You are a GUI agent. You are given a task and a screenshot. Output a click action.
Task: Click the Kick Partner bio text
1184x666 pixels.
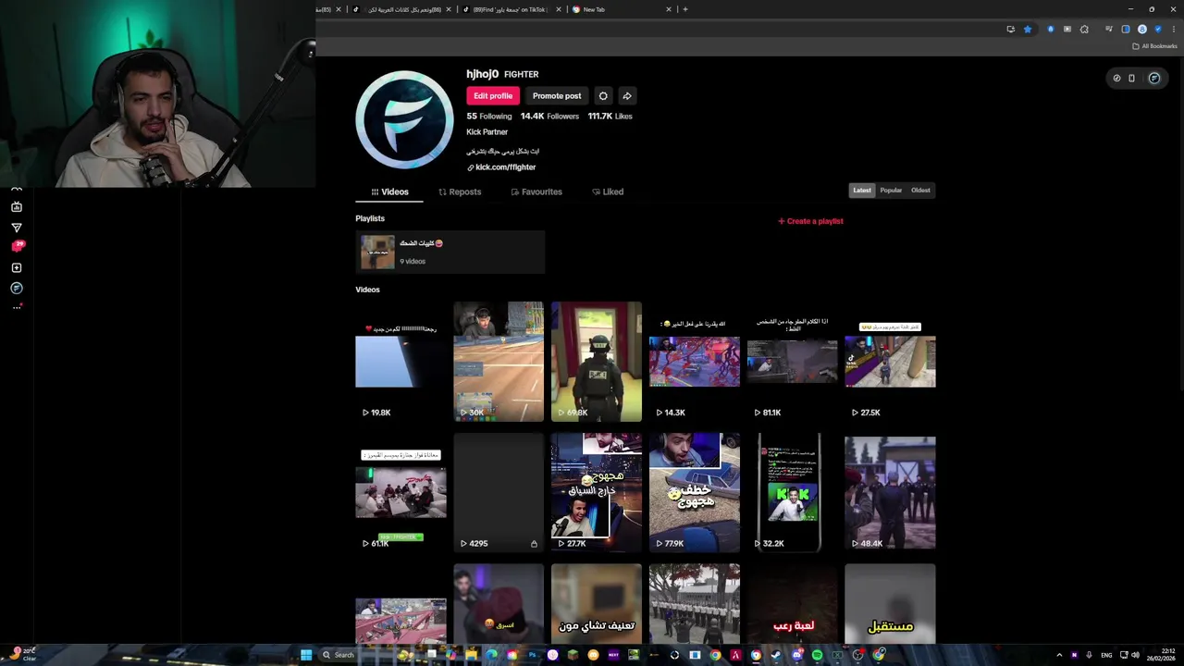(x=487, y=132)
